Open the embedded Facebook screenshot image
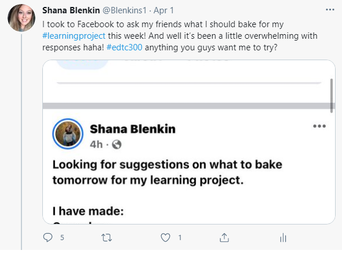The image size is (342, 254). (x=189, y=142)
